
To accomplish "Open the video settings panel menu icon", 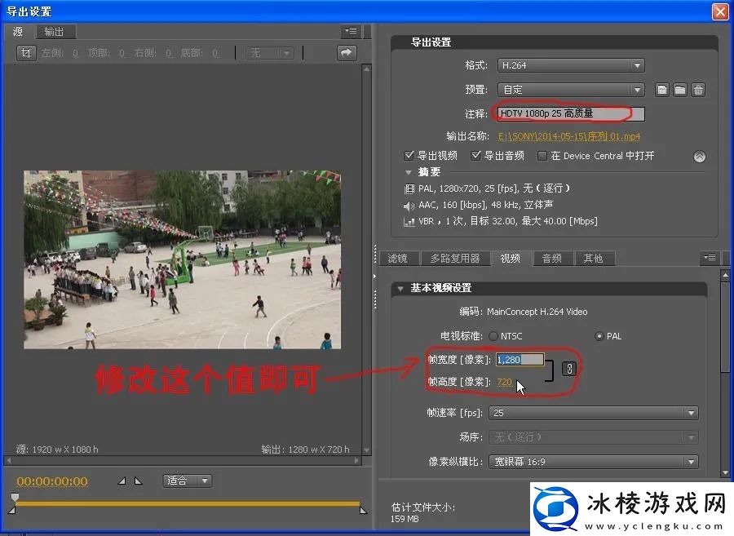I will tap(710, 257).
